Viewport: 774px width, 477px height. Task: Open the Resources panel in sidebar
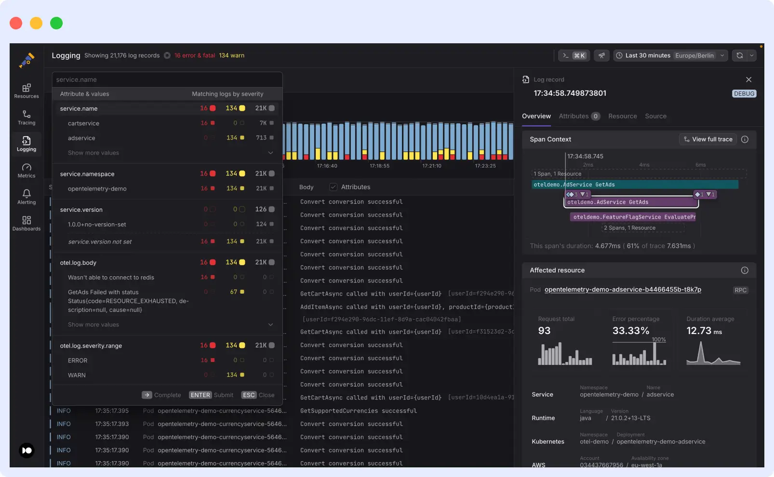point(26,91)
